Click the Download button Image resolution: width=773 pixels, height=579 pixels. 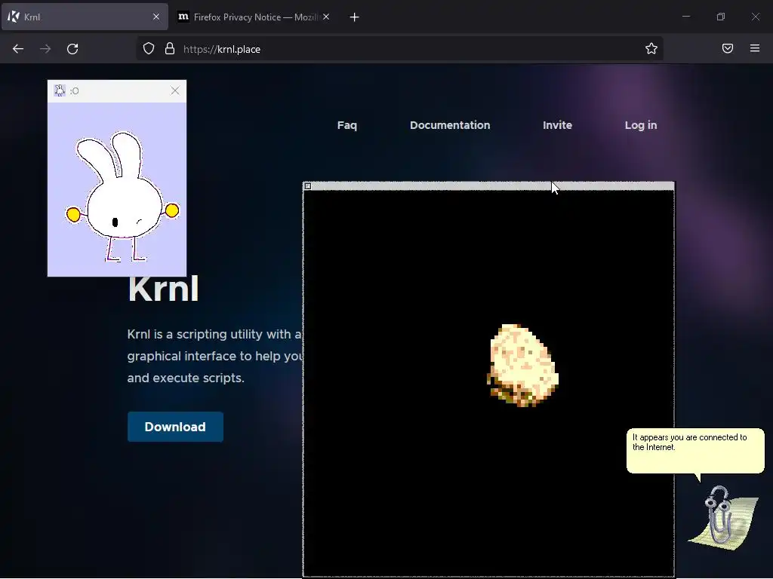(175, 427)
